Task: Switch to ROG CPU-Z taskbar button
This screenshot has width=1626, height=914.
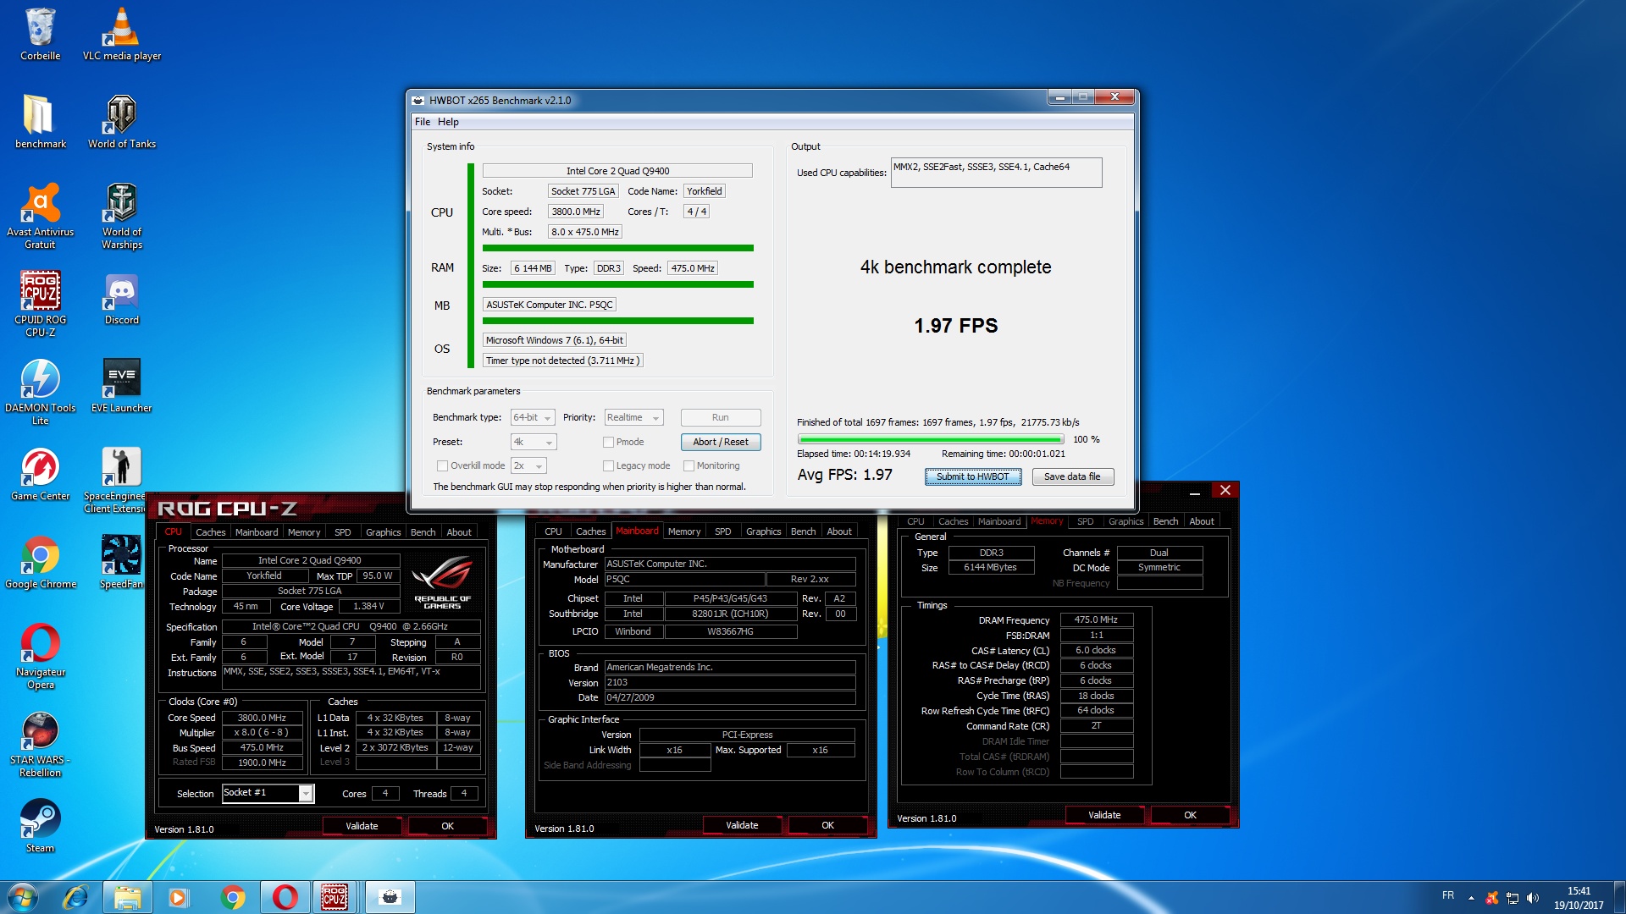Action: point(335,897)
